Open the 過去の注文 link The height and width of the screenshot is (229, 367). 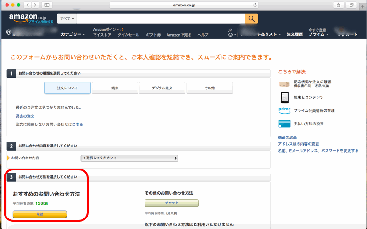25,116
